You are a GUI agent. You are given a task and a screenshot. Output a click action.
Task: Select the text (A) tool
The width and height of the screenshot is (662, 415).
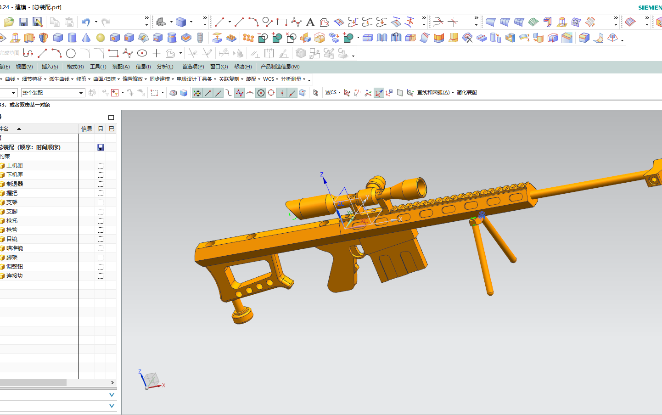pos(310,22)
